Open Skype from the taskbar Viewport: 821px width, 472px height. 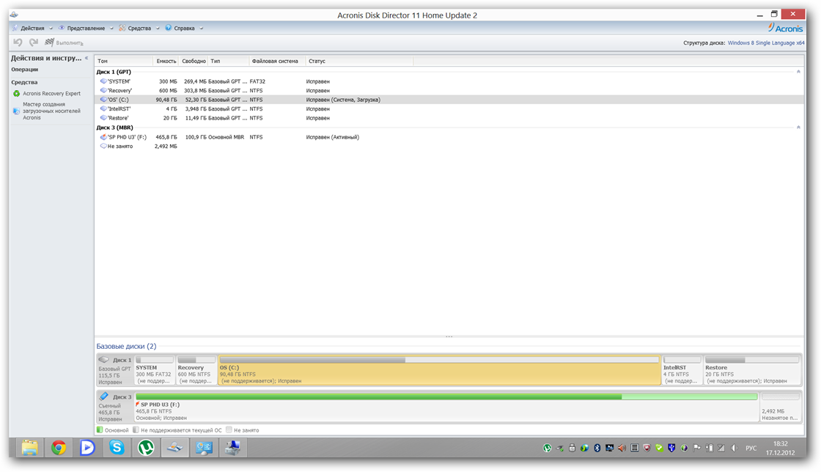[117, 447]
